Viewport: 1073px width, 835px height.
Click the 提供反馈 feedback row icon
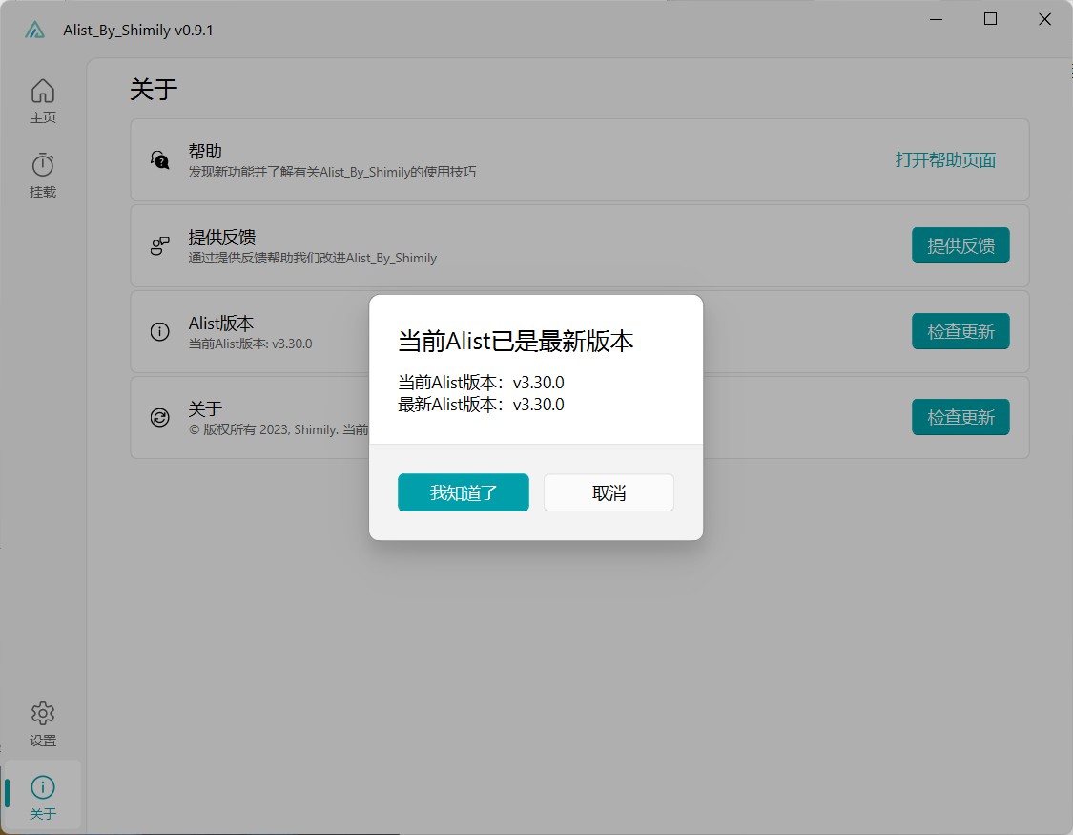[x=160, y=246]
